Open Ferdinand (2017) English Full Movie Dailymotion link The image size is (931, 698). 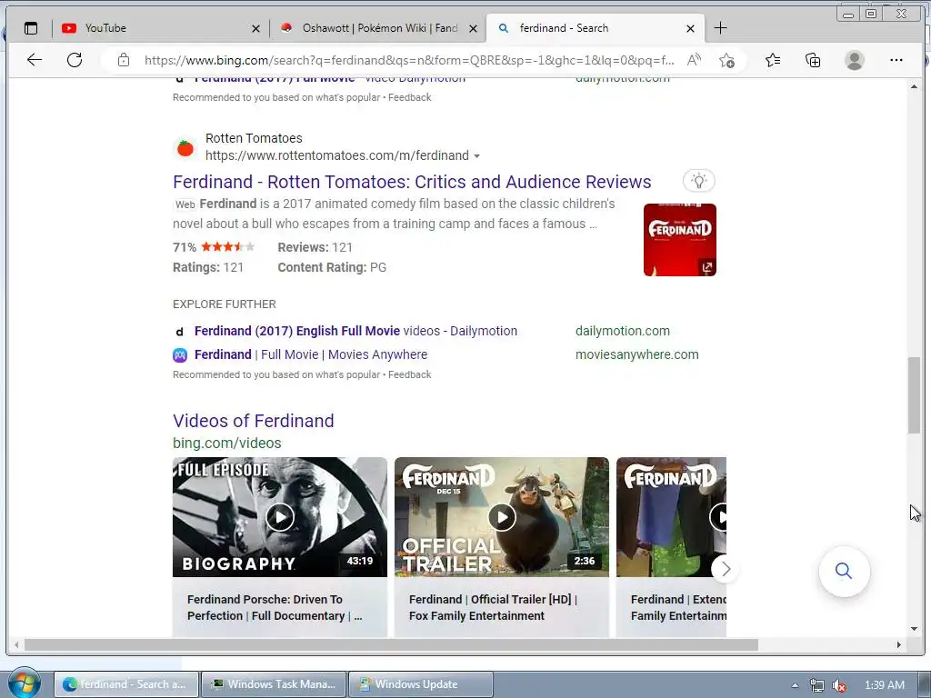(355, 331)
